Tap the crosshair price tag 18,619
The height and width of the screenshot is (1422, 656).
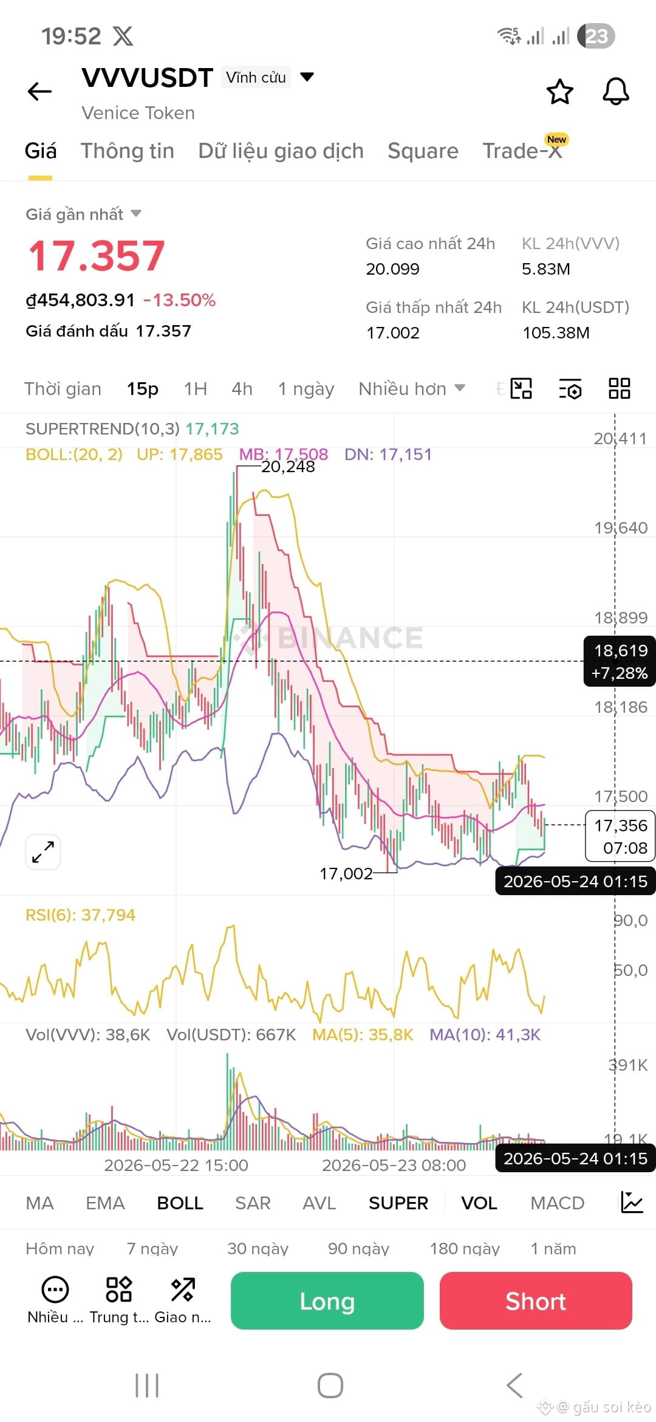coord(620,662)
